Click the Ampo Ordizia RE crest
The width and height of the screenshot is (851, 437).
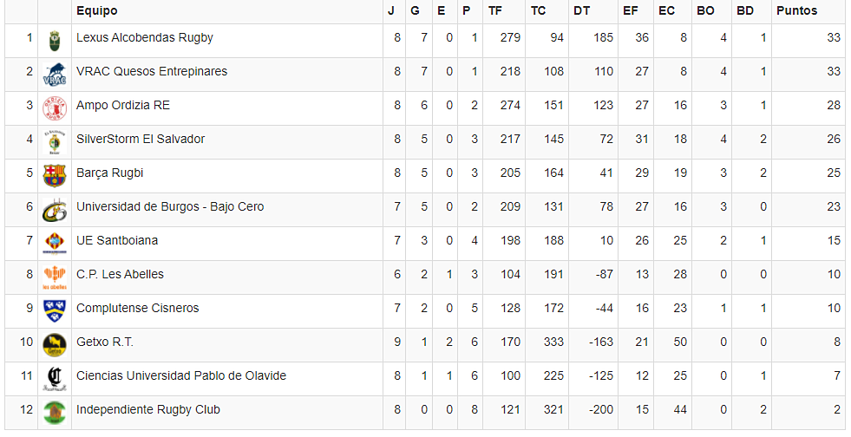point(54,108)
